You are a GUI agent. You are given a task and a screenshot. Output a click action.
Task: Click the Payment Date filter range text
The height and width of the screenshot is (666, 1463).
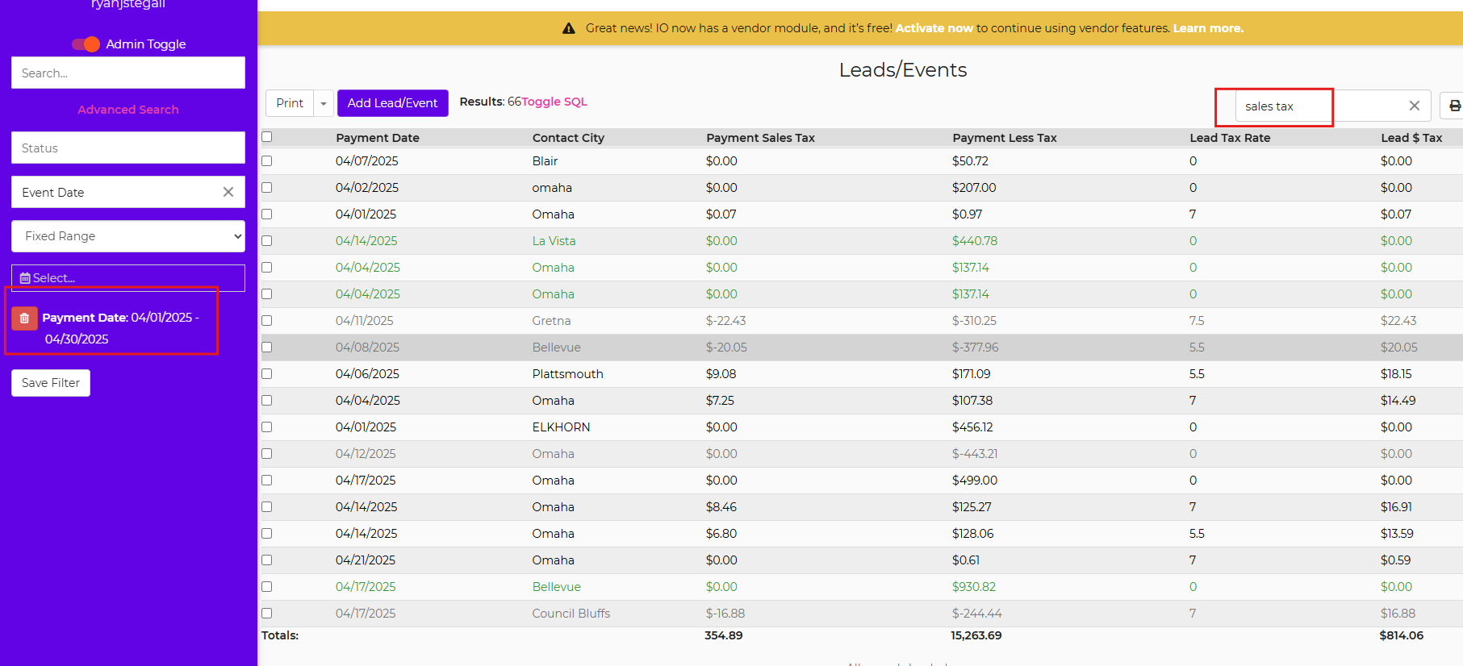tap(121, 328)
